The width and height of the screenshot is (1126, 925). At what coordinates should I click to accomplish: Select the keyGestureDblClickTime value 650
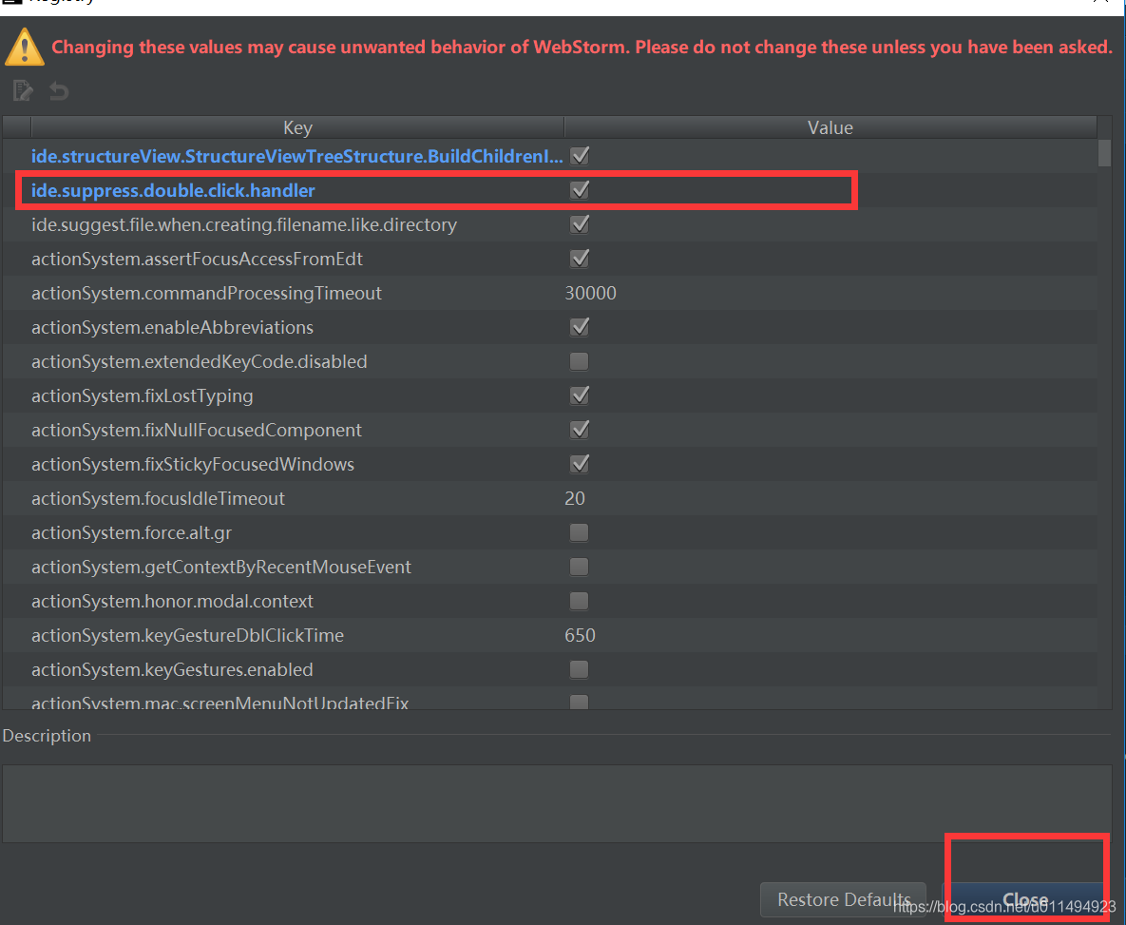[x=580, y=635]
